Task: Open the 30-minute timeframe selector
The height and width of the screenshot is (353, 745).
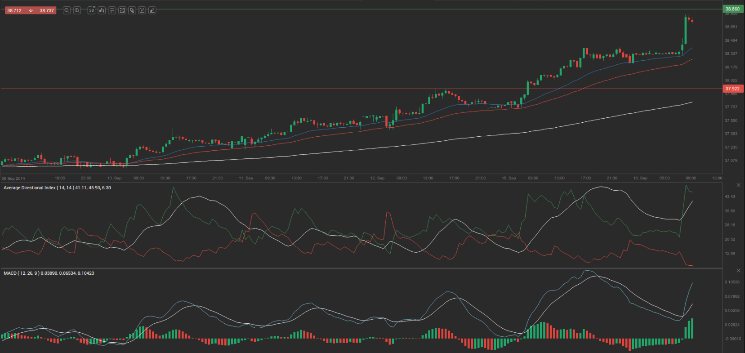Action: [x=91, y=10]
